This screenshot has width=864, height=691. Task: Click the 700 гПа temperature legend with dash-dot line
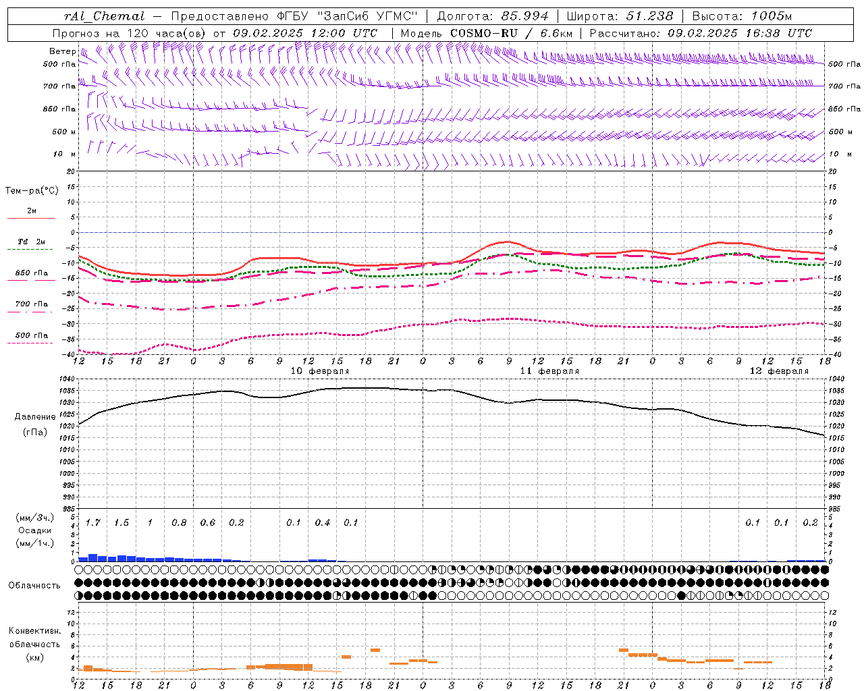click(32, 304)
